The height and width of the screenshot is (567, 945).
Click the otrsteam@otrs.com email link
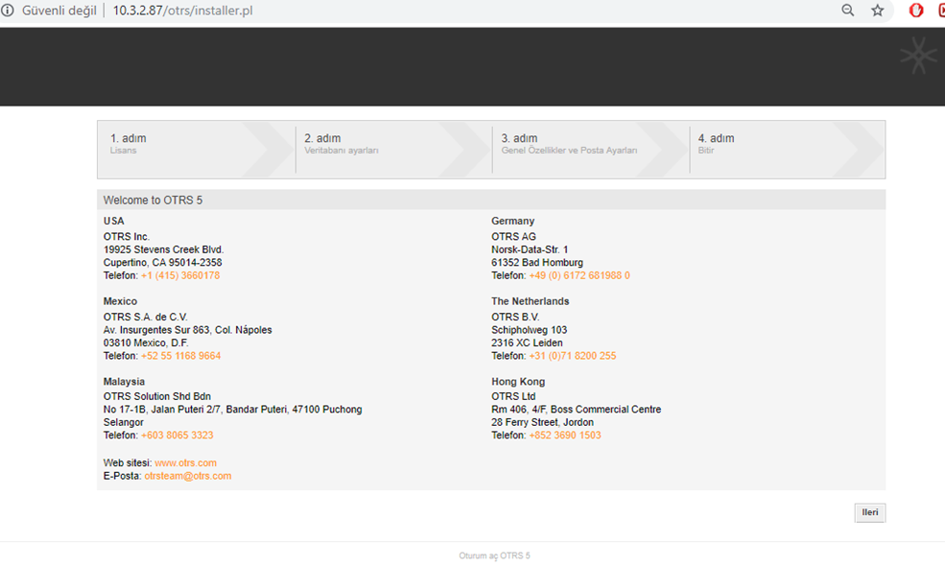pos(188,476)
